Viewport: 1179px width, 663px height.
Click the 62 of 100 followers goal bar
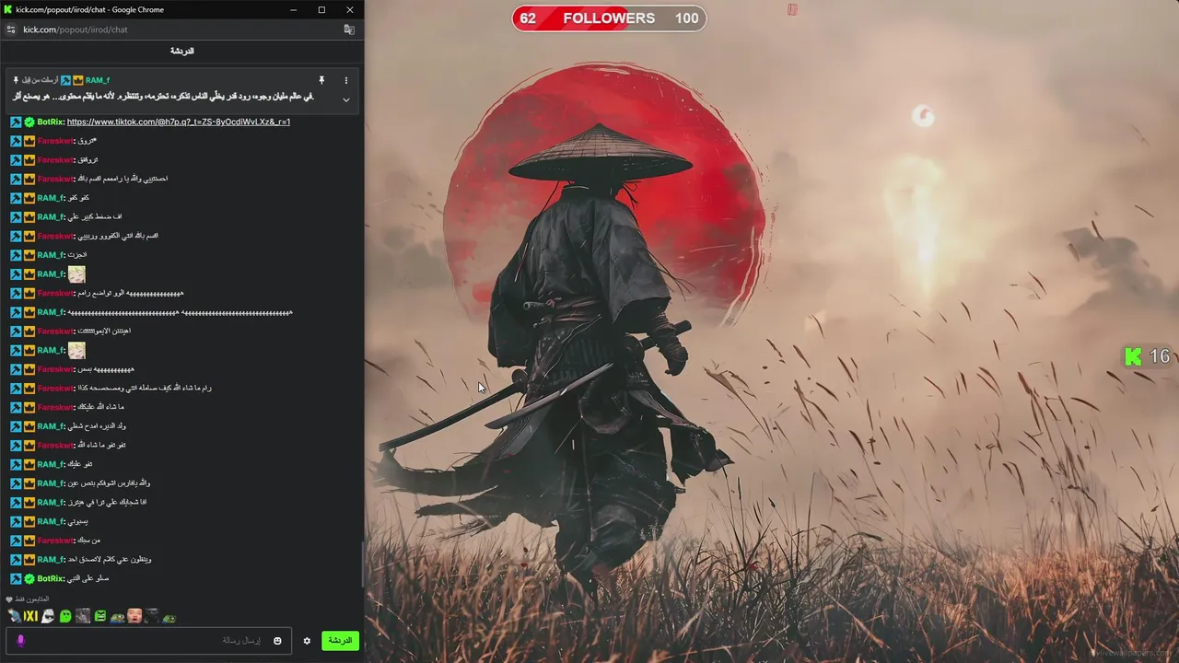[609, 18]
